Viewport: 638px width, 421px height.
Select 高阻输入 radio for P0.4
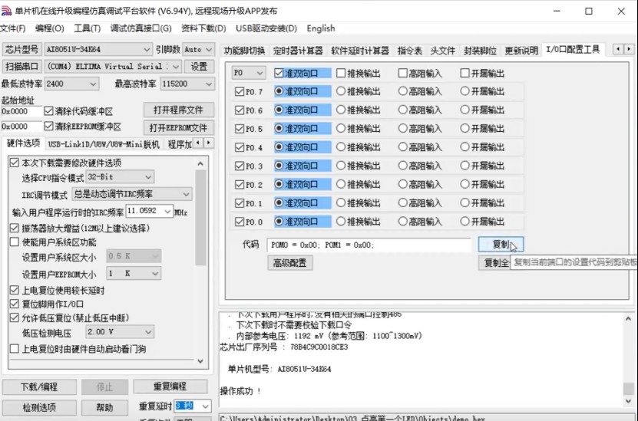pyautogui.click(x=403, y=147)
